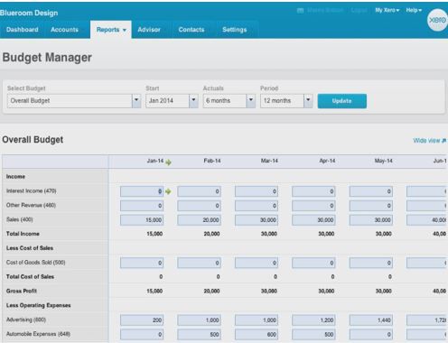The image size is (448, 343).
Task: Click the Cost of Goods Sold Feb-14 field
Action: (x=199, y=263)
